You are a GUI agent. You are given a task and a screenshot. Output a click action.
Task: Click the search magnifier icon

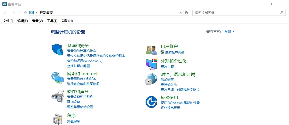[282, 13]
